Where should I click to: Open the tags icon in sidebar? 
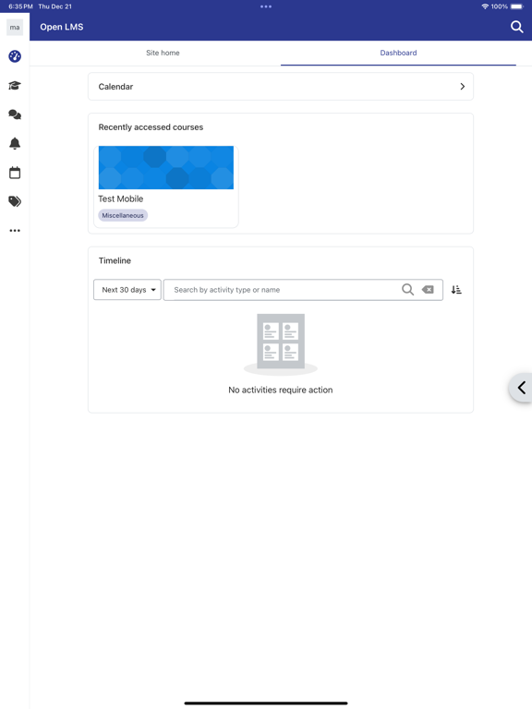15,201
